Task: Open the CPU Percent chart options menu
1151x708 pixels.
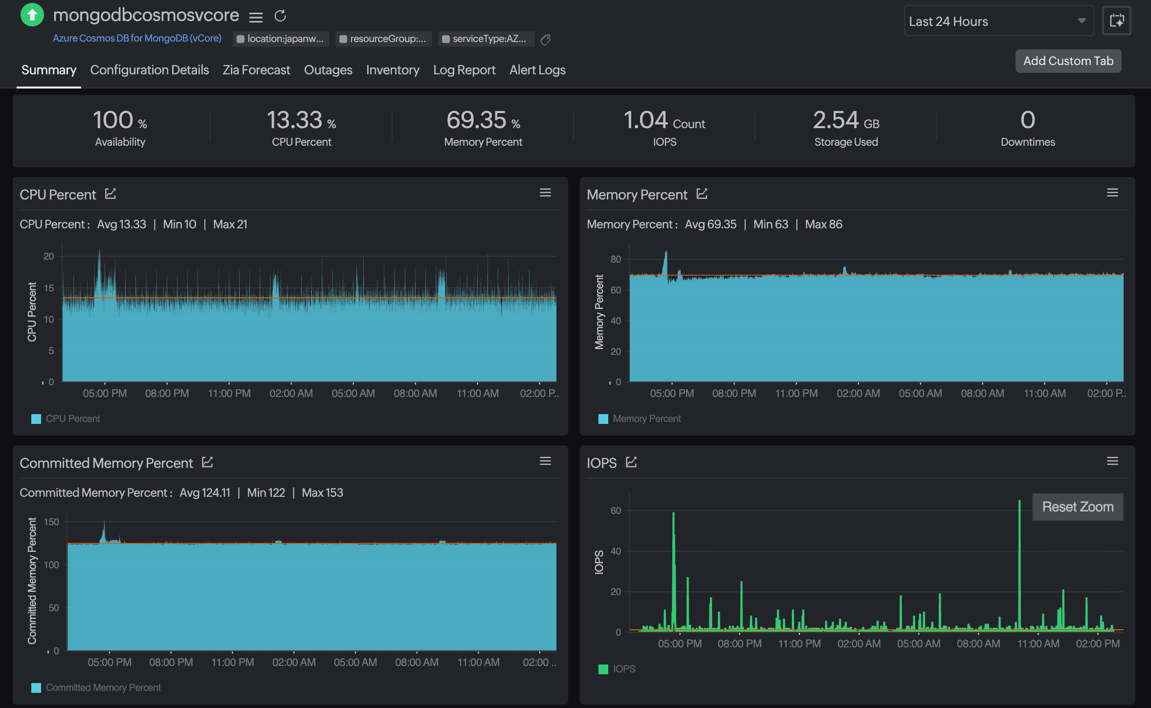Action: [545, 193]
